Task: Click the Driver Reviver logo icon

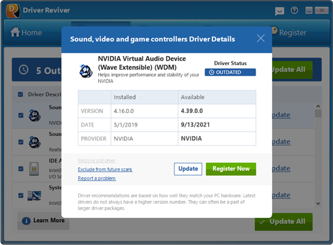Action: (x=13, y=11)
